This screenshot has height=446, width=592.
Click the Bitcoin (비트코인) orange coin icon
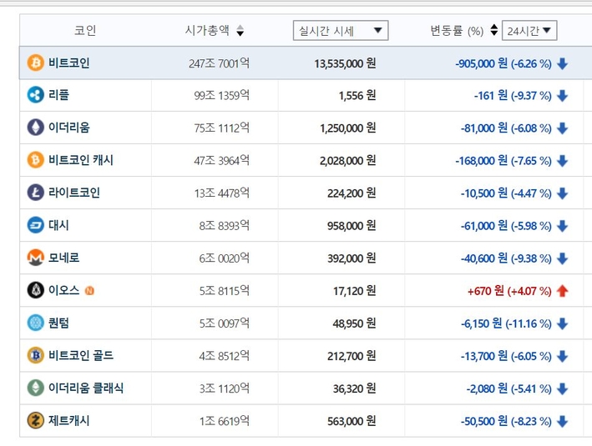point(36,63)
